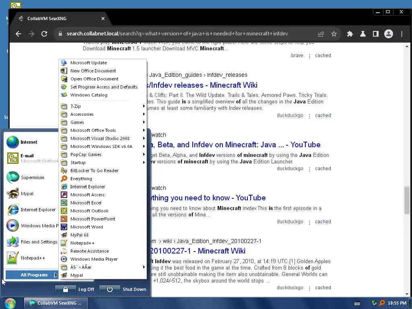Open Chrome three-dot menu
The height and width of the screenshot is (309, 412).
(402, 34)
